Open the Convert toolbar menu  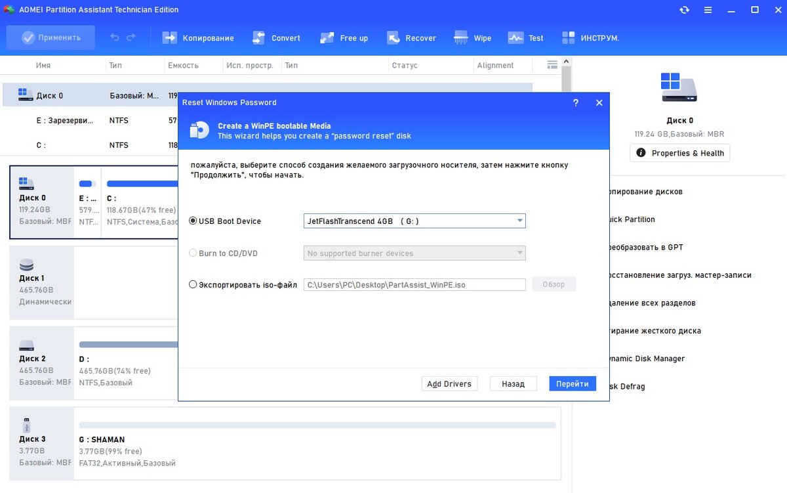[x=275, y=37]
